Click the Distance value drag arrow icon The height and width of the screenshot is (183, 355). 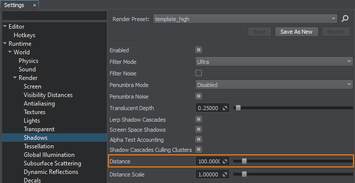225,161
